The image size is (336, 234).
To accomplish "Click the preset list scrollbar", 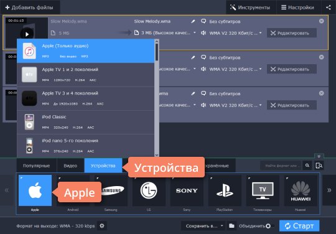I will pos(157,98).
